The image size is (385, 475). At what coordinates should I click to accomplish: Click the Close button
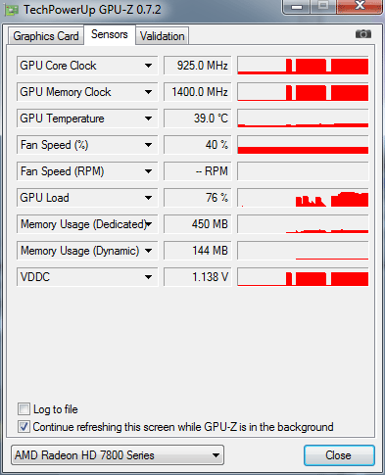pos(339,455)
